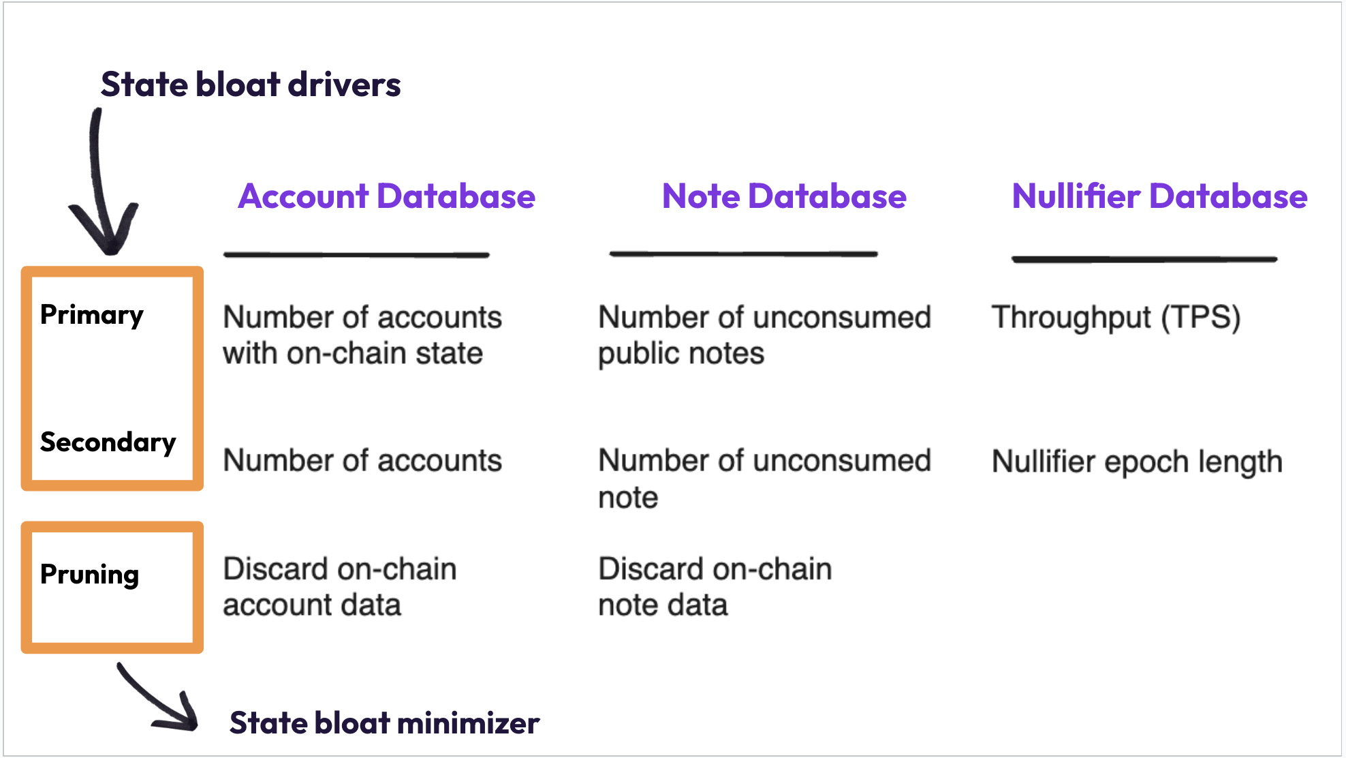Click the "Number of unconsumed note" cell
This screenshot has height=758, width=1346.
(764, 479)
